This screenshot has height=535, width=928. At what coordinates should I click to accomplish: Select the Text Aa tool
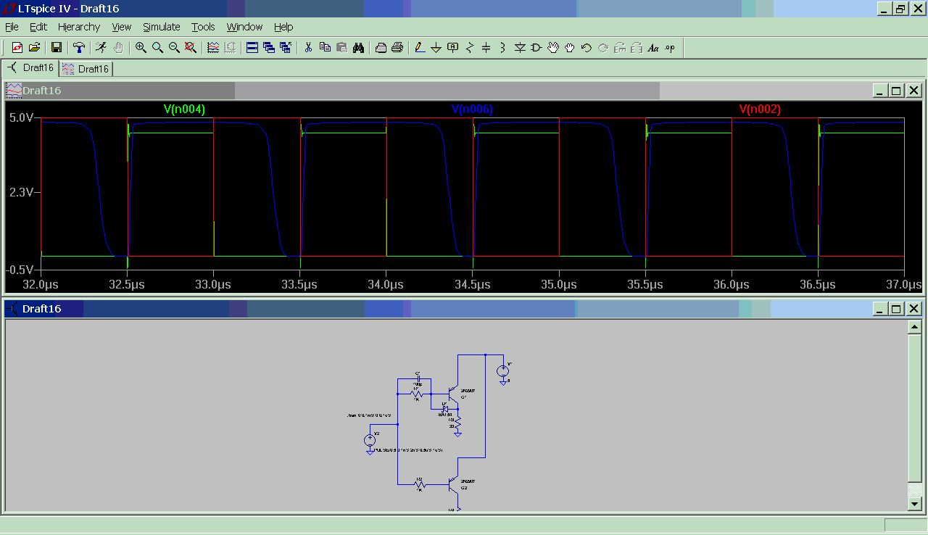652,48
